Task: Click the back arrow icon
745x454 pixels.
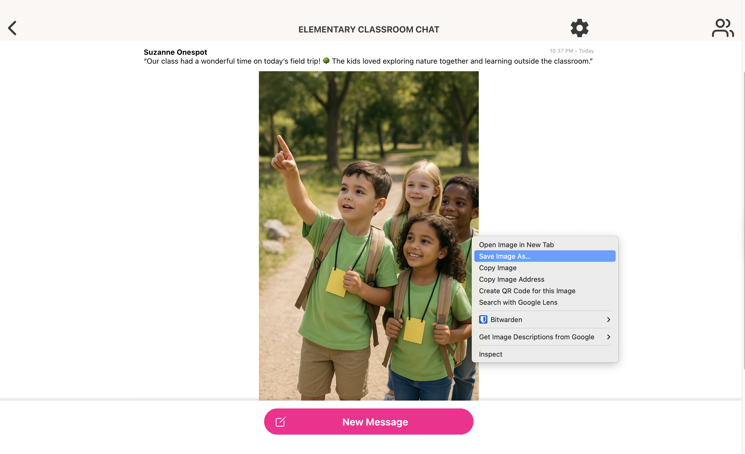Action: click(x=12, y=28)
